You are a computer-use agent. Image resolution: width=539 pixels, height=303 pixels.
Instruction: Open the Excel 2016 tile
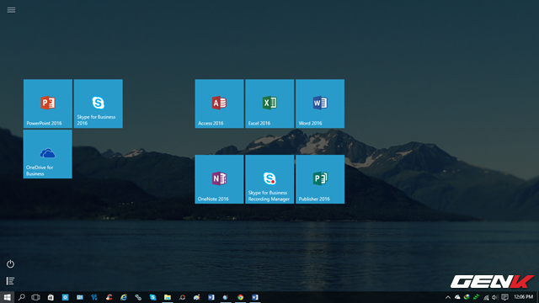click(269, 104)
